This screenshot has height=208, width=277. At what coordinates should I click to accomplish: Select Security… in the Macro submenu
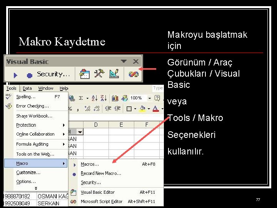click(116, 183)
